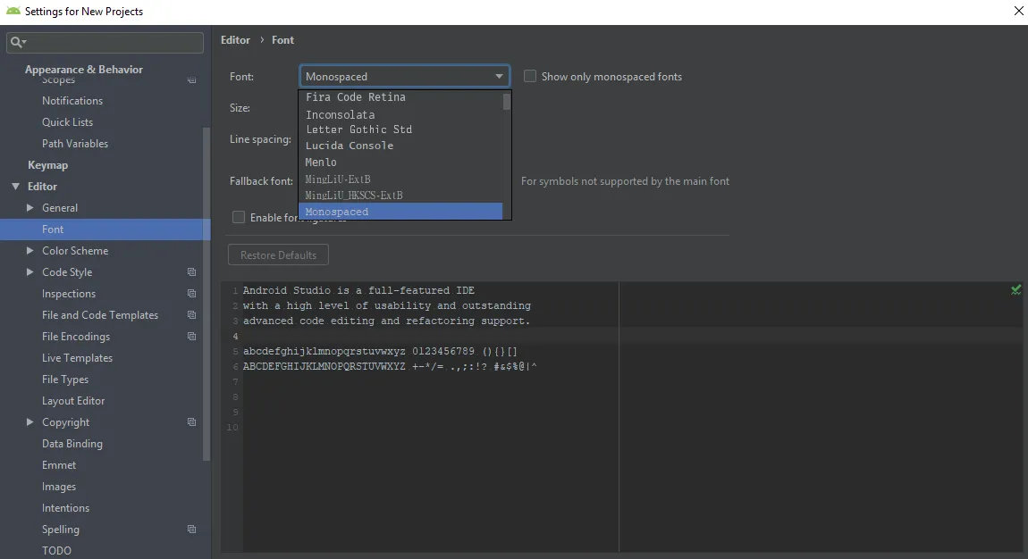This screenshot has width=1028, height=559.
Task: Click preview line "abcdefghijklmnopqrstuvwxyz"
Action: pos(324,352)
